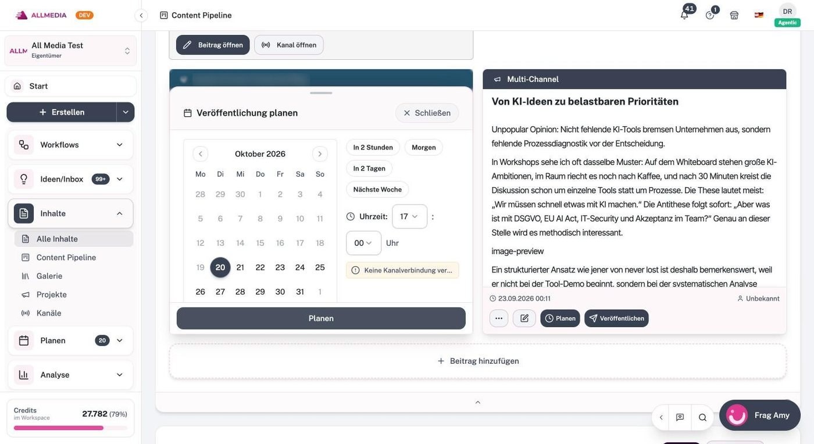The height and width of the screenshot is (444, 814).
Task: Open Content Pipeline in sidebar
Action: [x=74, y=257]
